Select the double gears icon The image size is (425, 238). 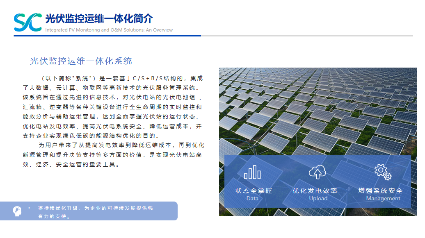(x=382, y=172)
